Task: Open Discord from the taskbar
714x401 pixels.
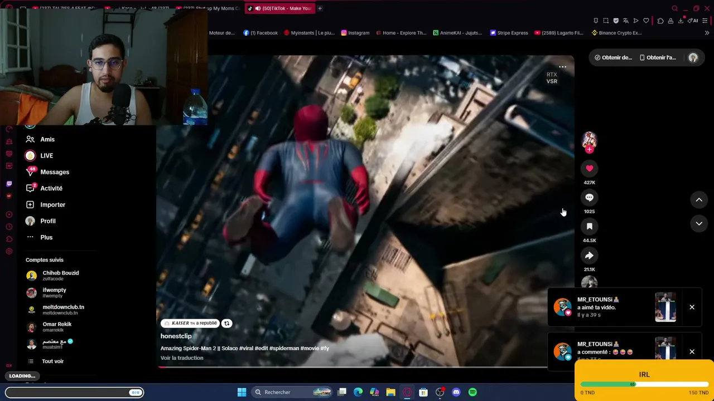Action: (456, 392)
